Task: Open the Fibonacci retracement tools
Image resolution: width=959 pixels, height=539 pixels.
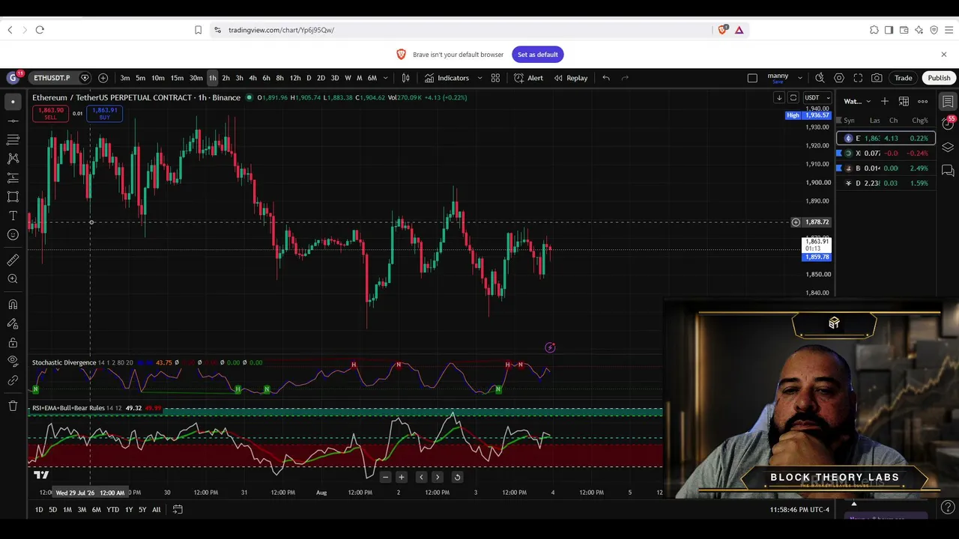Action: point(13,139)
